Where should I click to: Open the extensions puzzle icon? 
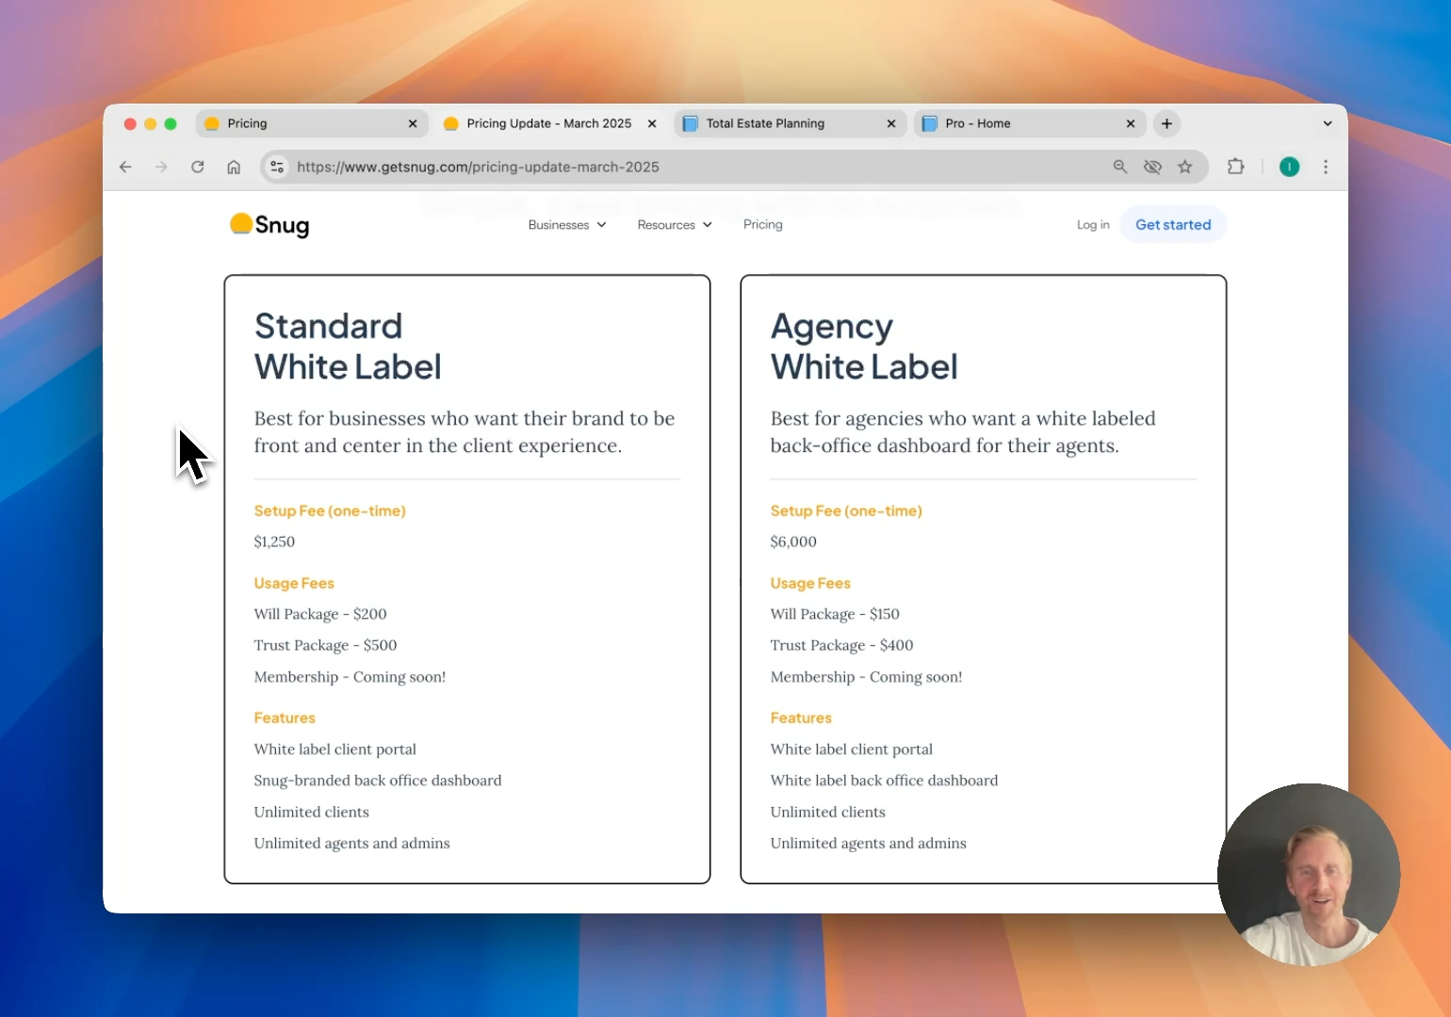click(x=1235, y=167)
